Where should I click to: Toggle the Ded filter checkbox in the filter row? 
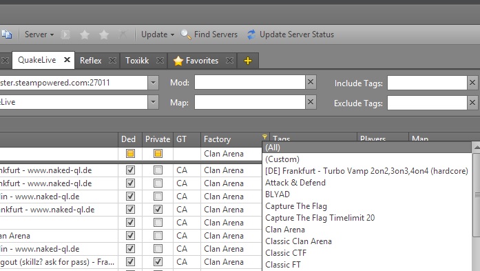[130, 154]
